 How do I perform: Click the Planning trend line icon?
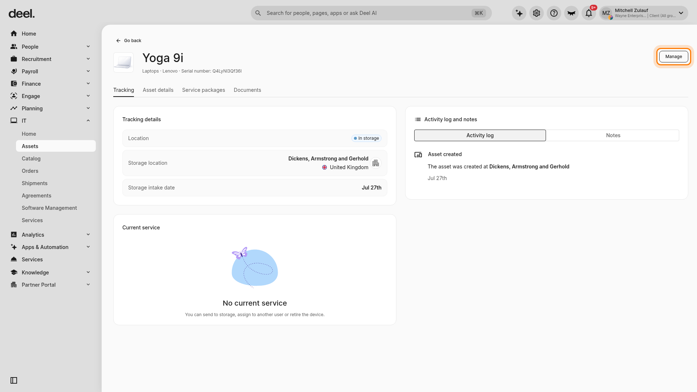pyautogui.click(x=14, y=108)
